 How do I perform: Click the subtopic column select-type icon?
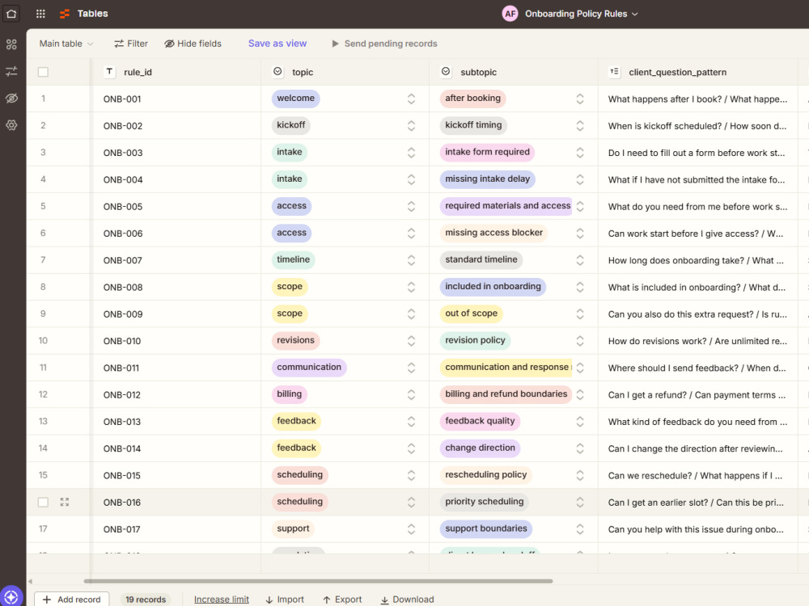446,72
